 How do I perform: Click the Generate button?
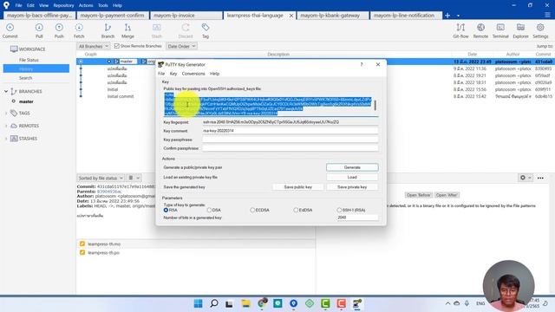pyautogui.click(x=352, y=167)
